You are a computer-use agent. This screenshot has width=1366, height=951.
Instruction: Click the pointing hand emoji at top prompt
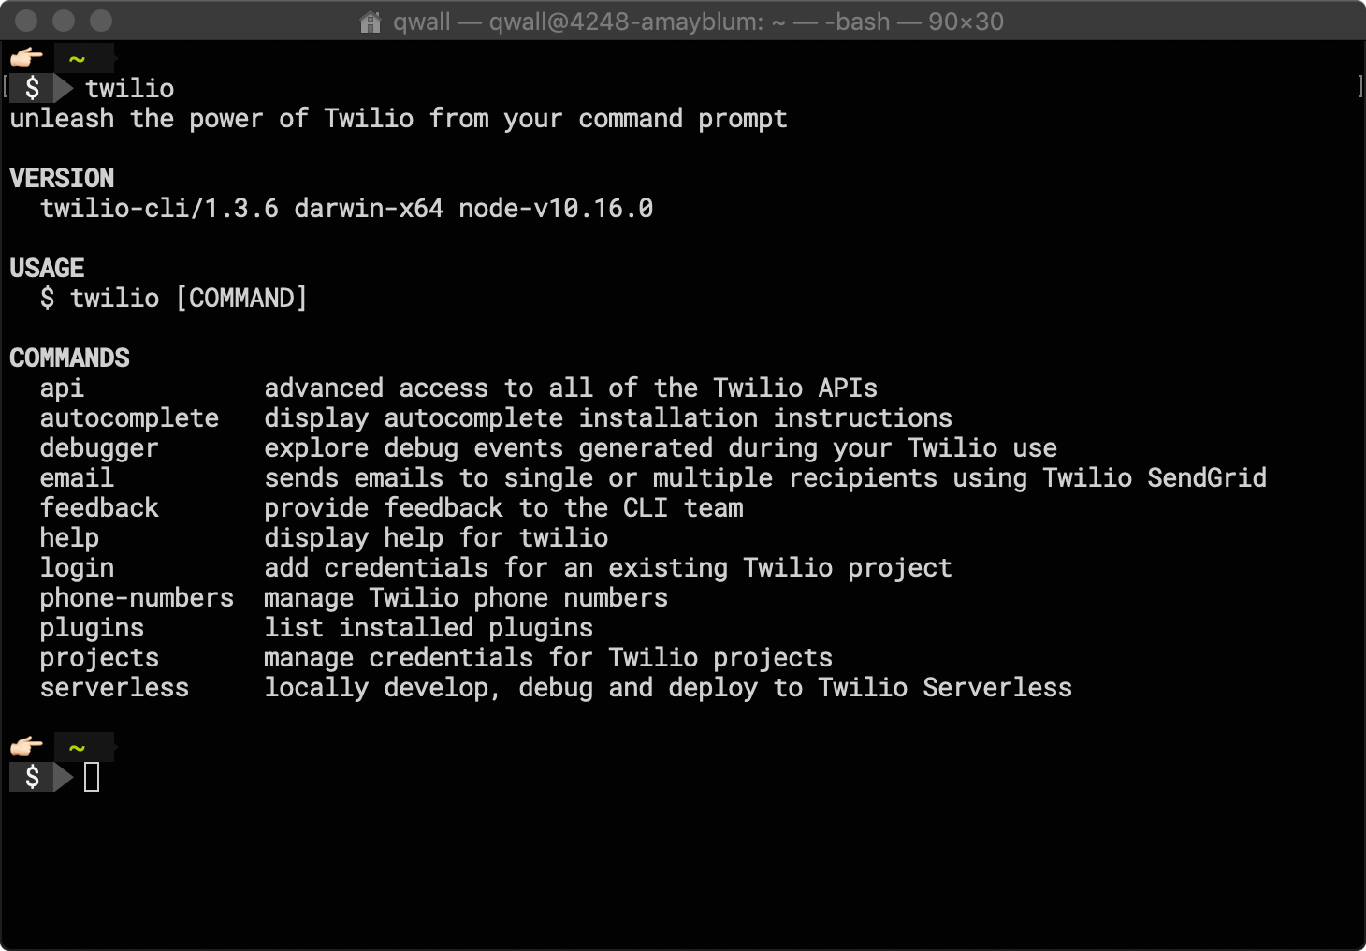[26, 58]
